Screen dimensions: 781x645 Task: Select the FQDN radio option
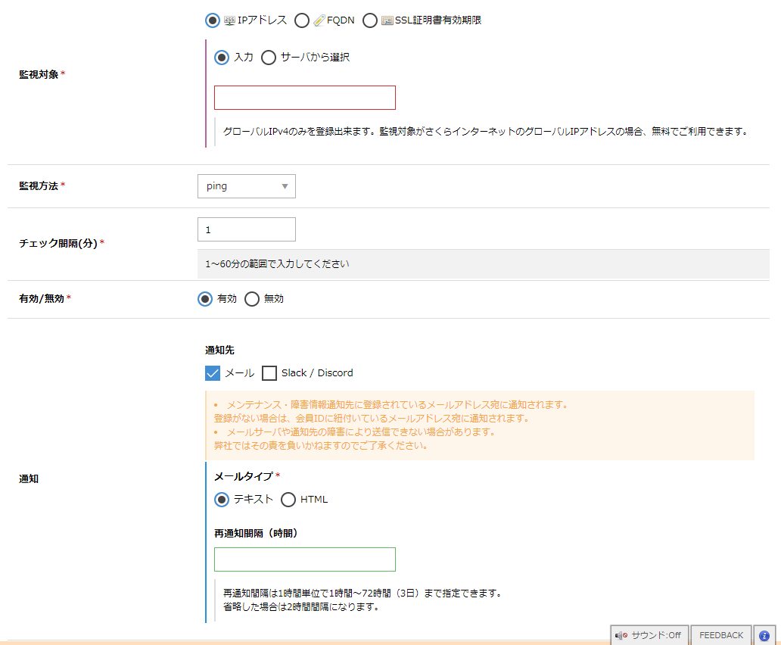[x=302, y=20]
